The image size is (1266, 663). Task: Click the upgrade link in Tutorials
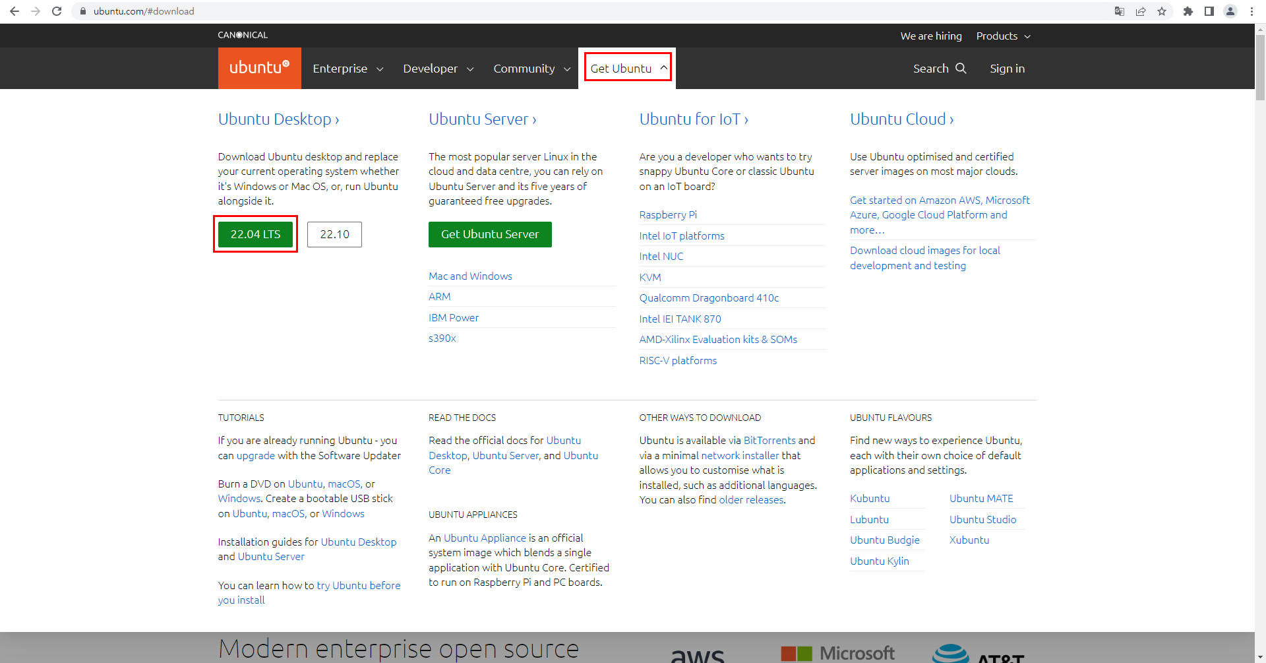point(256,455)
